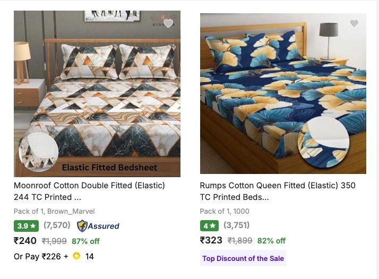
Task: Click the SuperCoin icon near 14
Action: (x=76, y=256)
